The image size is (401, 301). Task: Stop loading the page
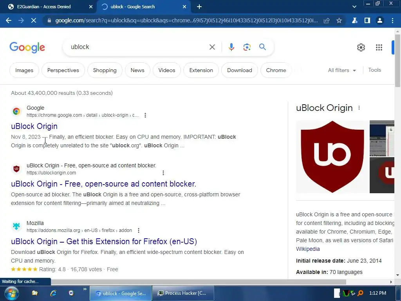[x=34, y=20]
